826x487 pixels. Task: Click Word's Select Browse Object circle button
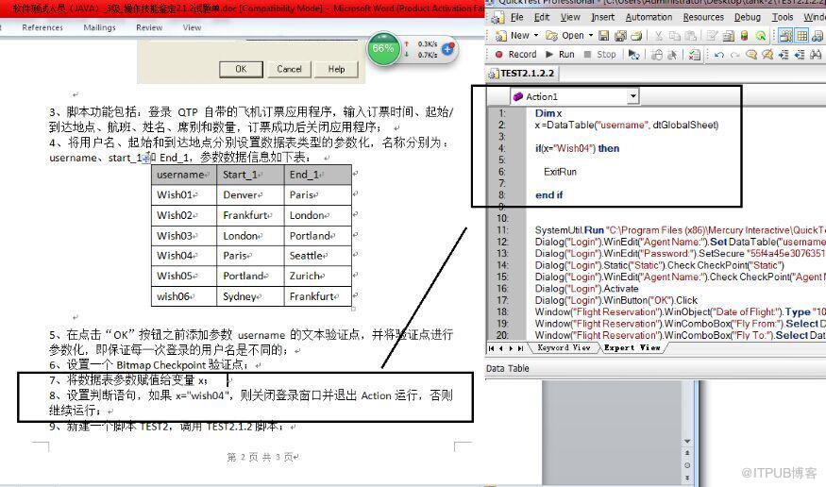[x=687, y=465]
